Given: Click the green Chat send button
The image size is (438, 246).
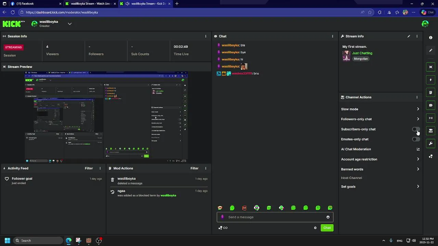Looking at the screenshot, I should pos(327,228).
